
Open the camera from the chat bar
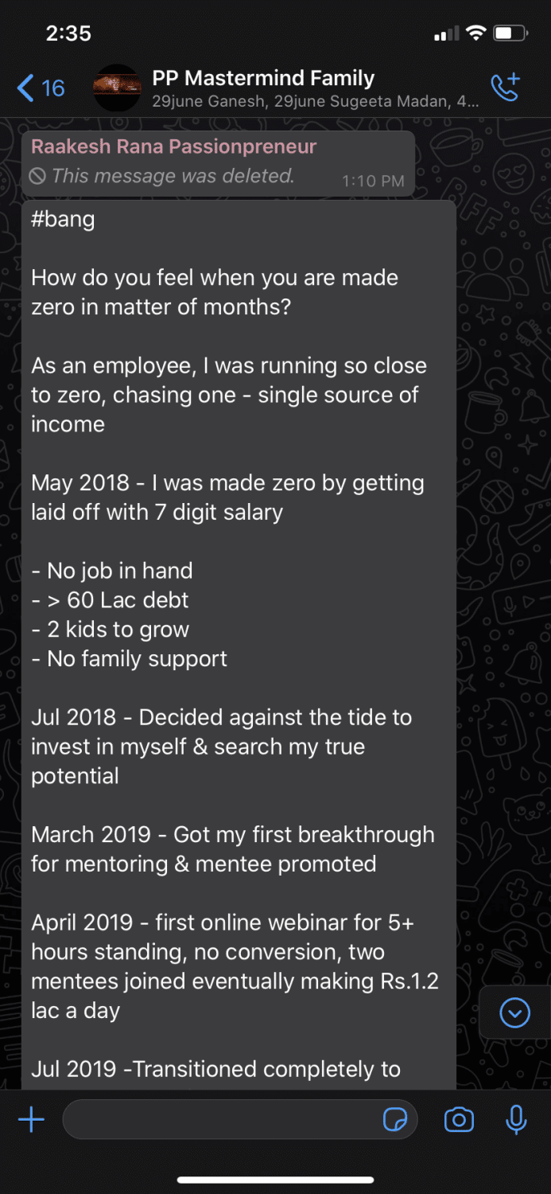point(459,1120)
